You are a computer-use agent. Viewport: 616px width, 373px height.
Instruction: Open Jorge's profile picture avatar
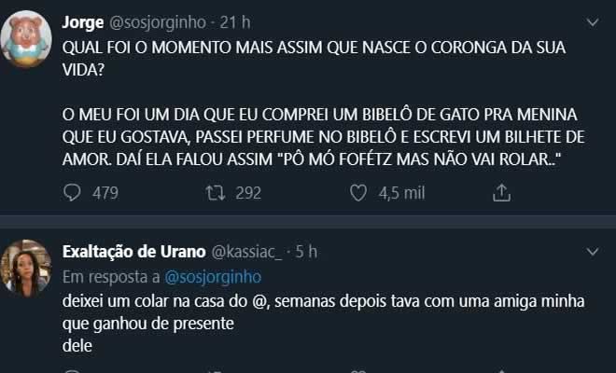(29, 39)
